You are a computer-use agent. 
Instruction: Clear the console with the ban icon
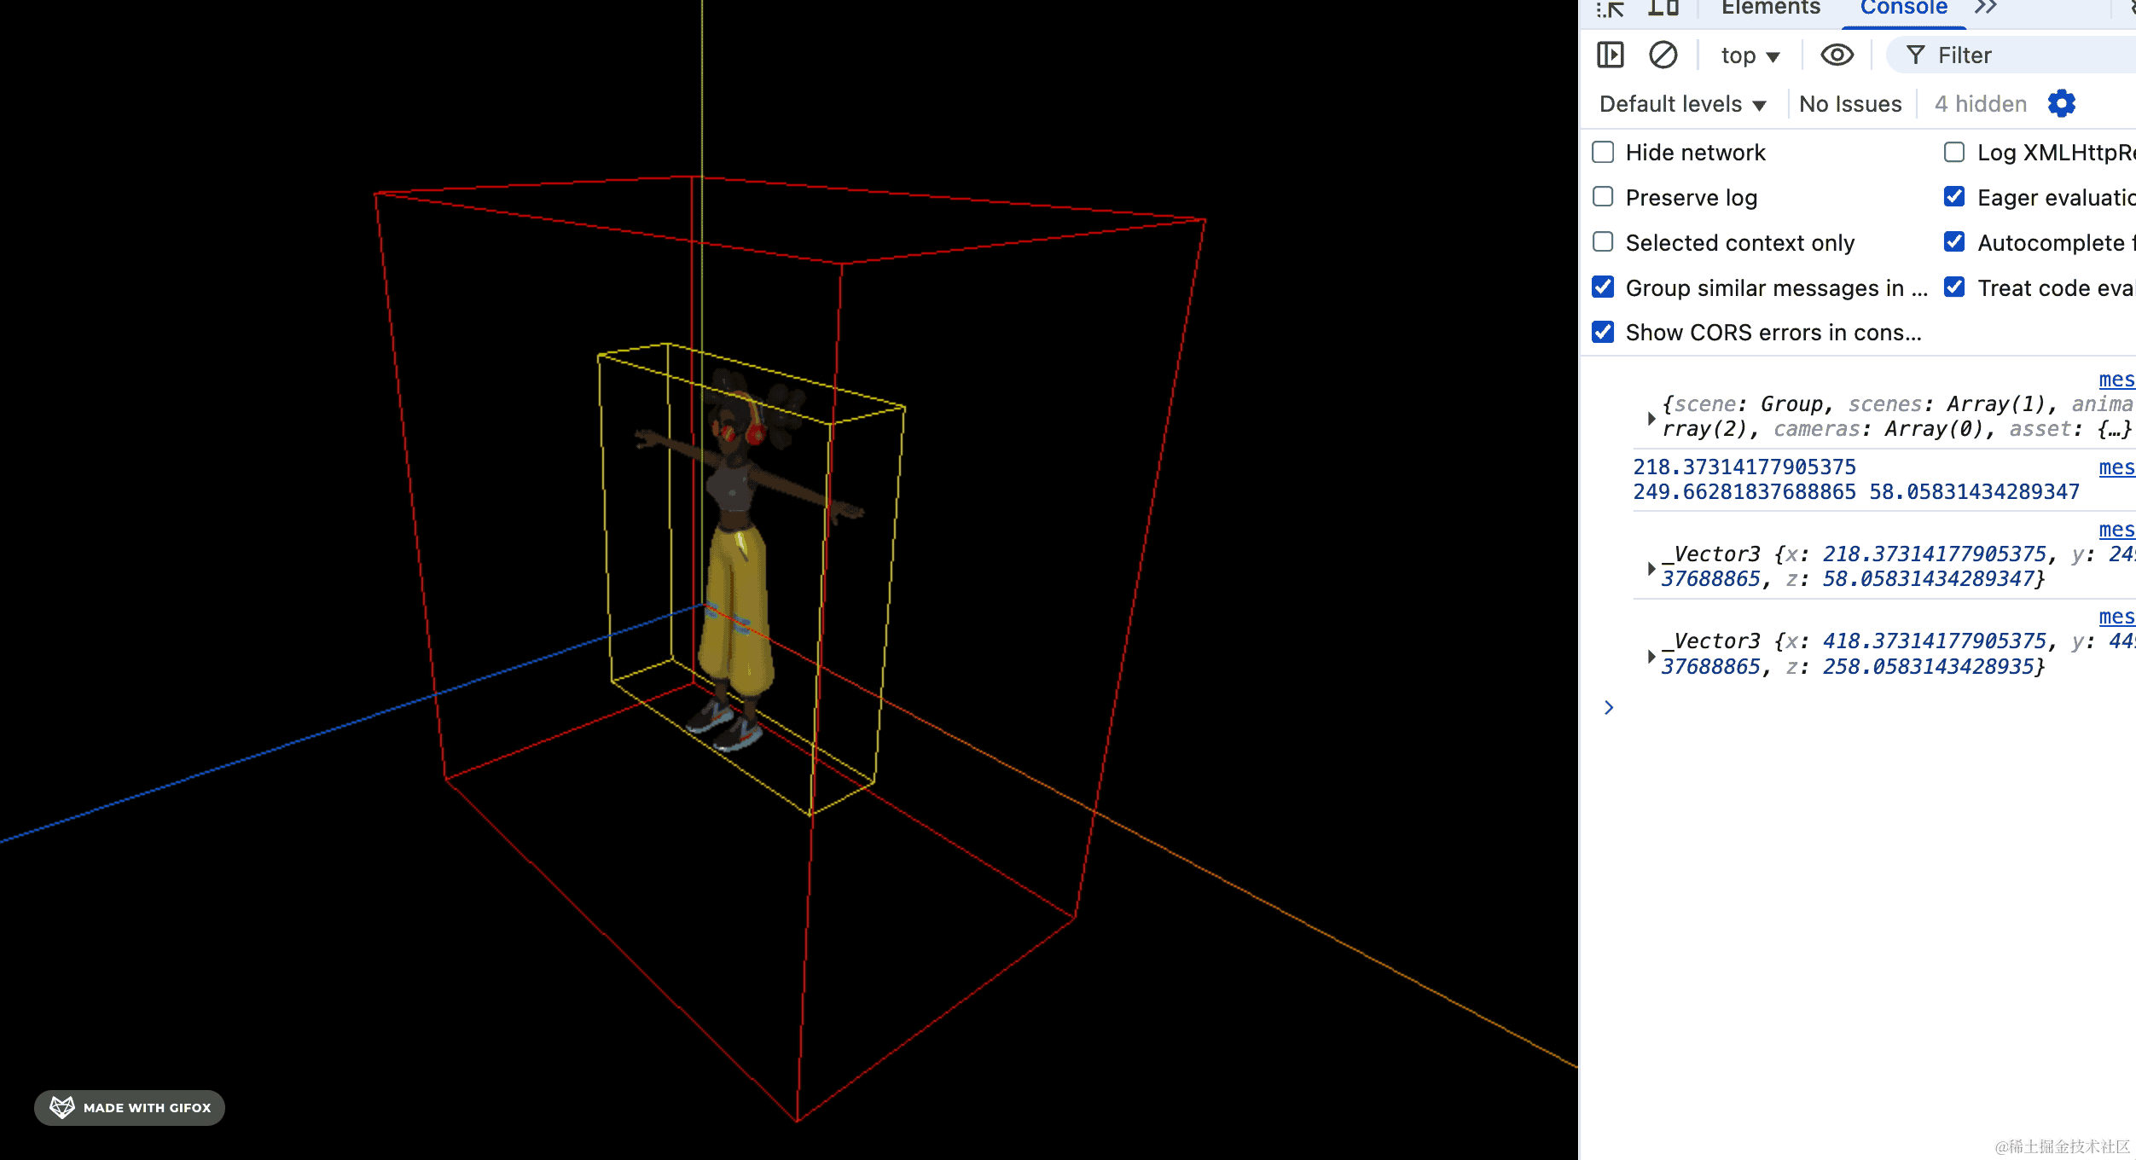click(1663, 55)
